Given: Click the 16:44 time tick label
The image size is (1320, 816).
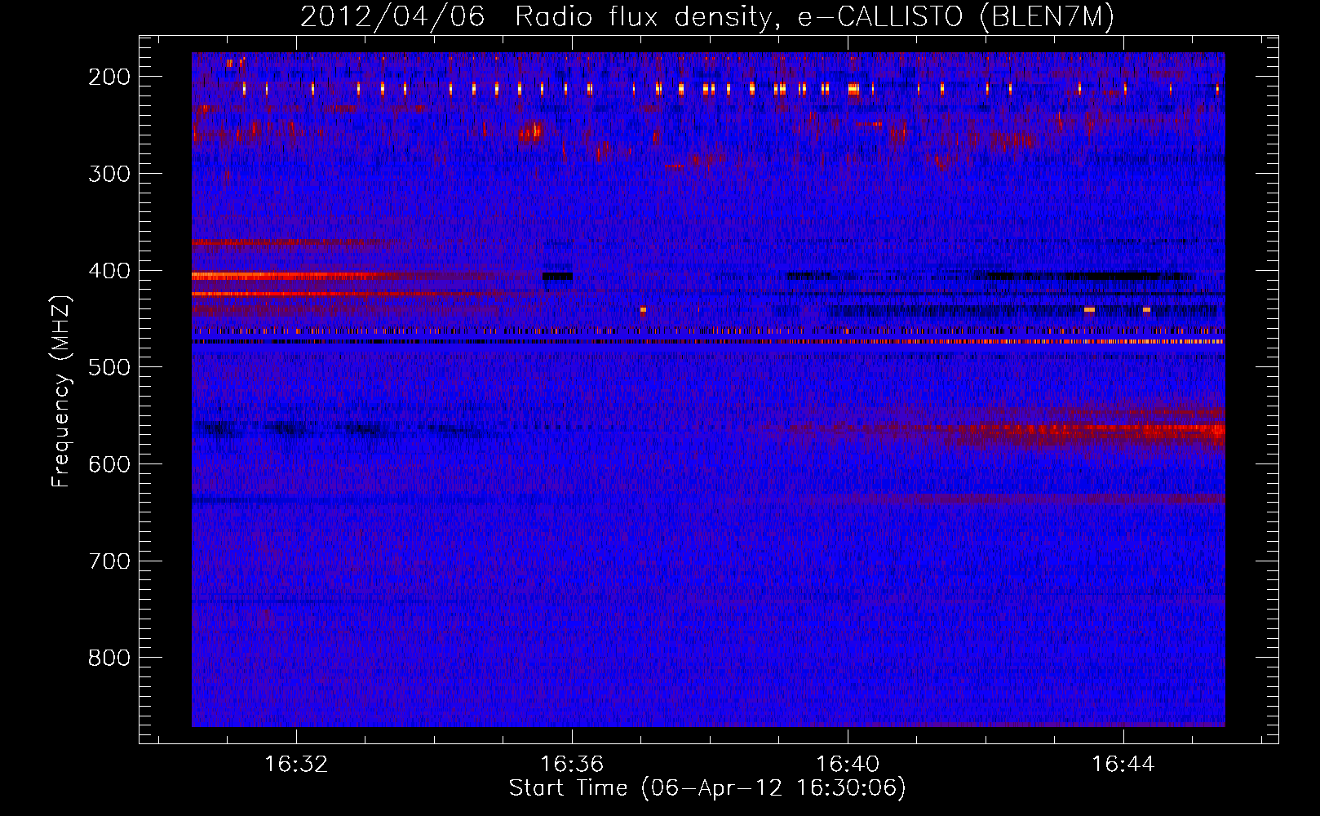Looking at the screenshot, I should point(1123,764).
